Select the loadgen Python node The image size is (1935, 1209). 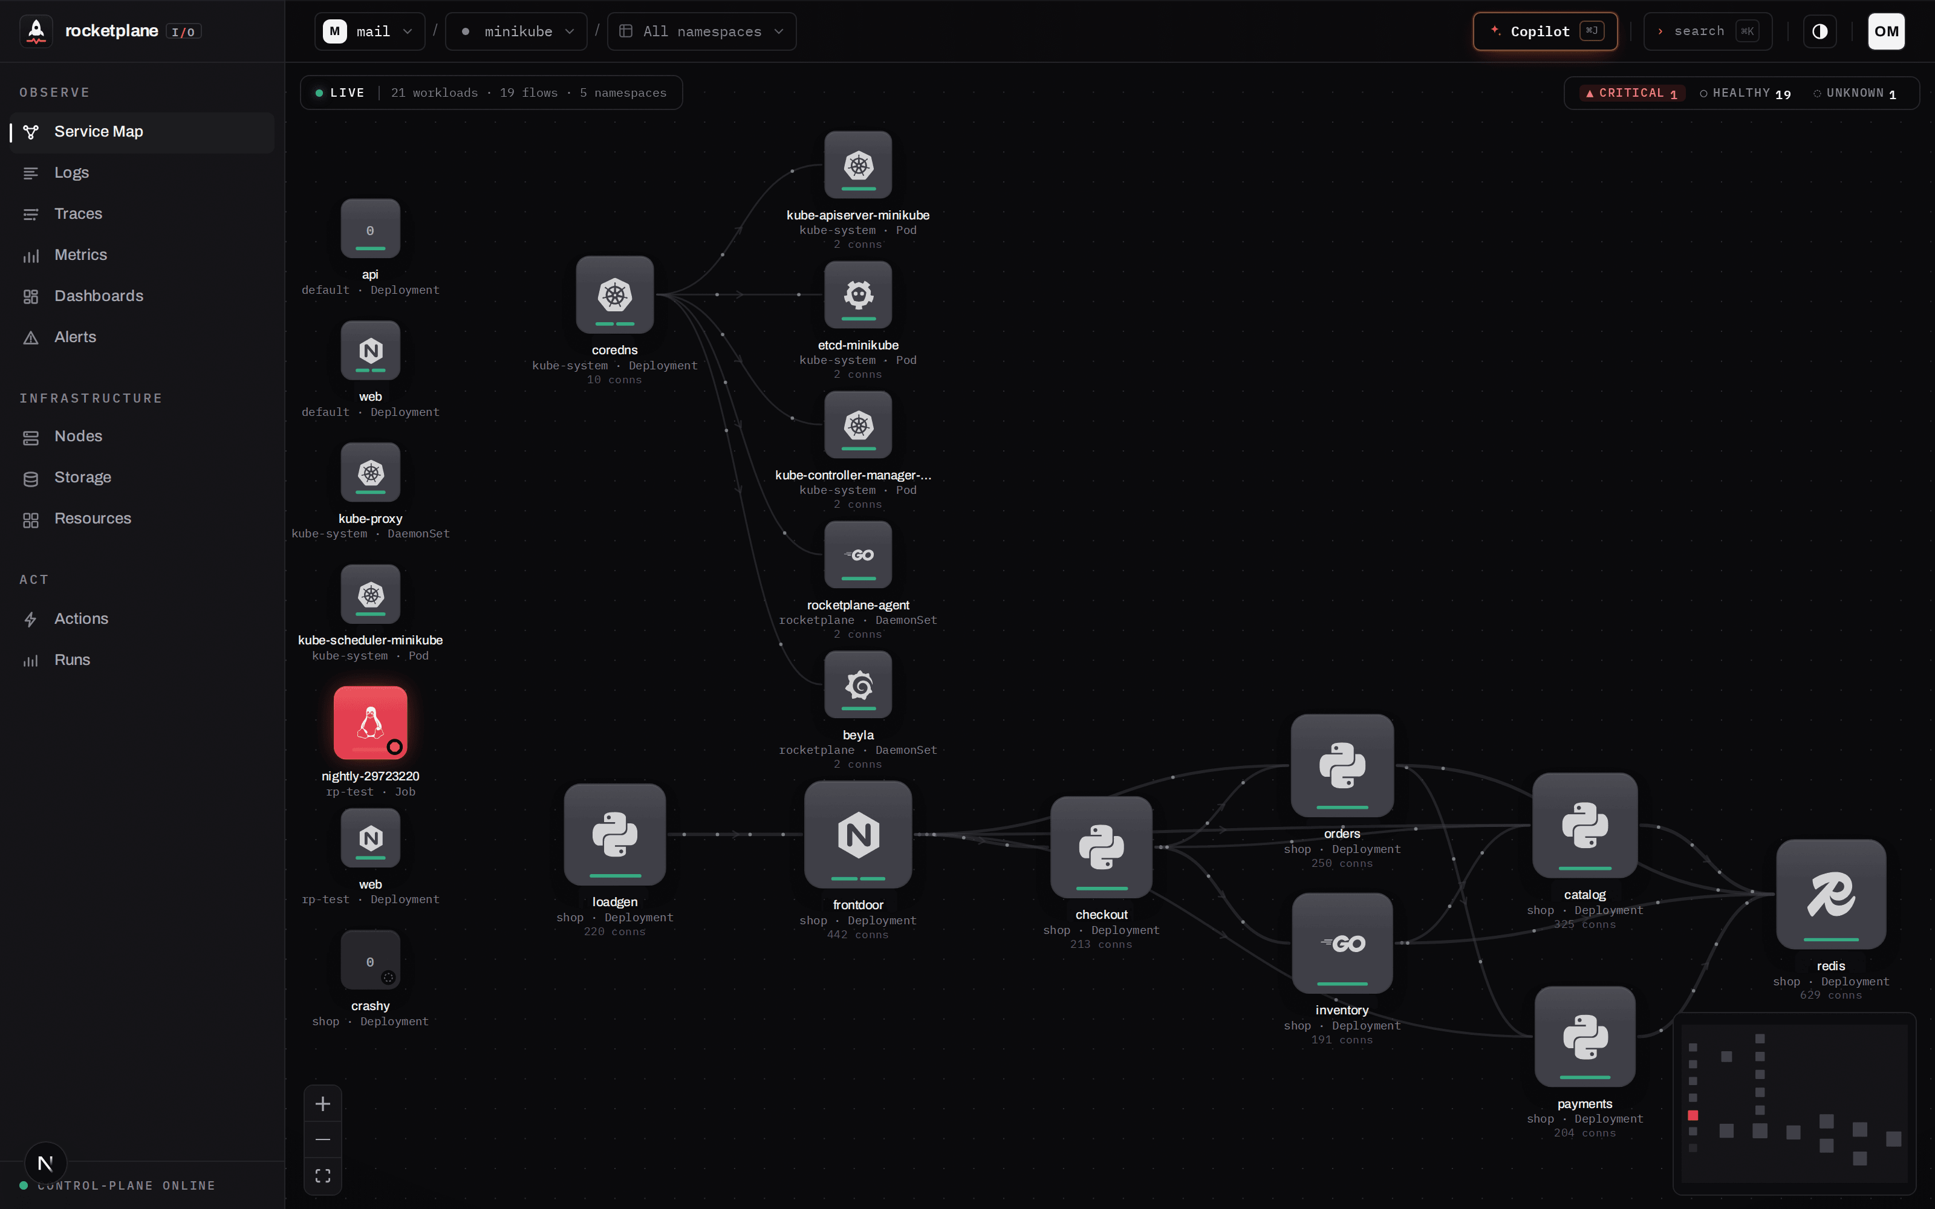pos(614,835)
